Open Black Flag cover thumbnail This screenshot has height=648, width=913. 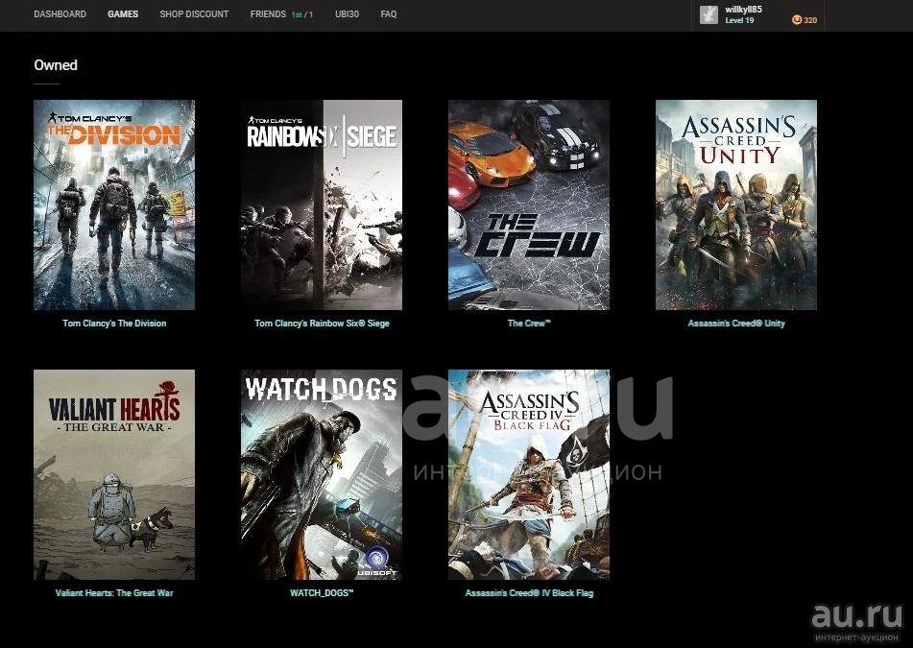point(529,474)
